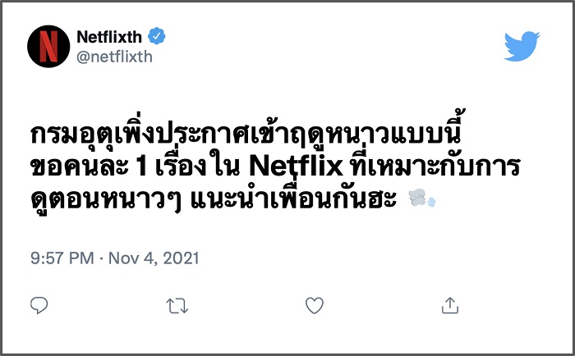This screenshot has width=575, height=356.
Task: Open the @netflixth handle link
Action: [113, 56]
